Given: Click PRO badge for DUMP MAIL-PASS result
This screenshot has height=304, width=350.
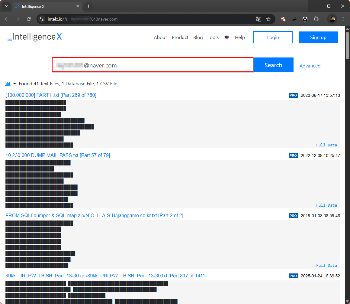Looking at the screenshot, I should click(x=293, y=155).
